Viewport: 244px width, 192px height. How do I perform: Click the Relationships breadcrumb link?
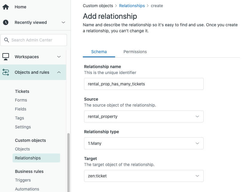point(132,6)
